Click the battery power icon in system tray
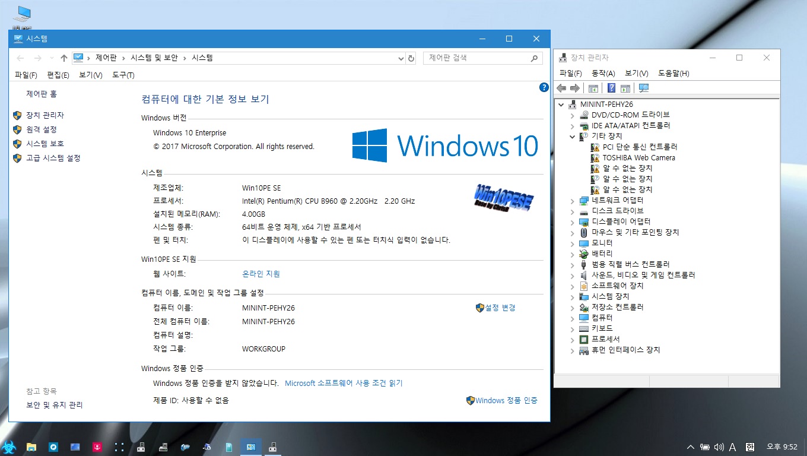 [x=705, y=447]
